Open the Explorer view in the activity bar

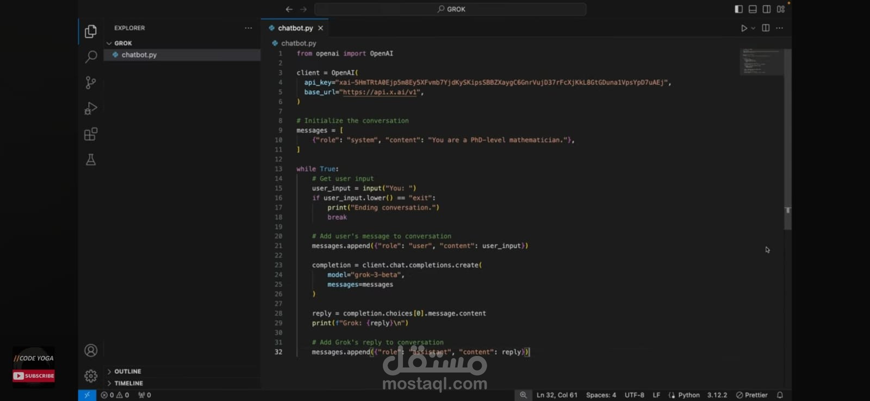(x=91, y=32)
